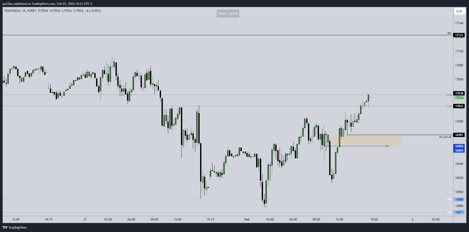Click the 16871 price axis label
Screen dimensions: 469x232
click(459, 212)
